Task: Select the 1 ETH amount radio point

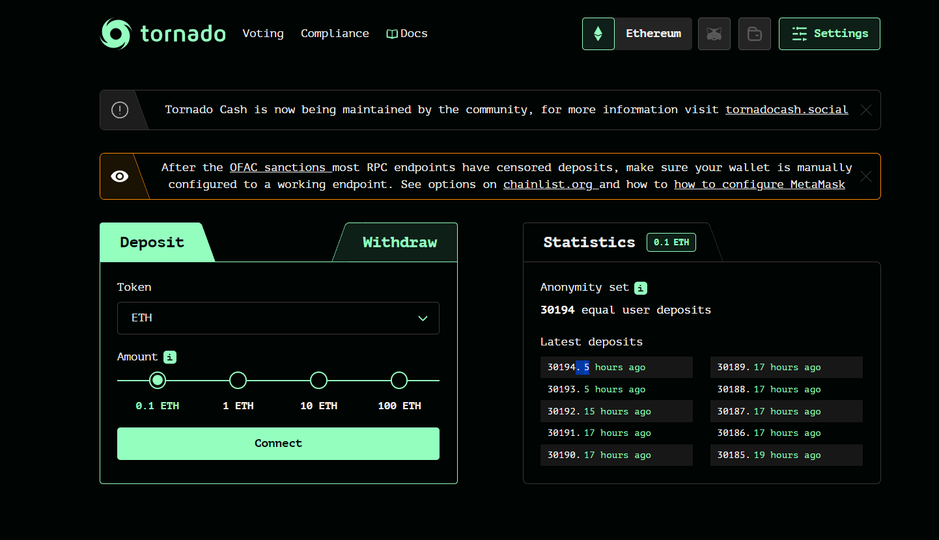Action: 238,380
